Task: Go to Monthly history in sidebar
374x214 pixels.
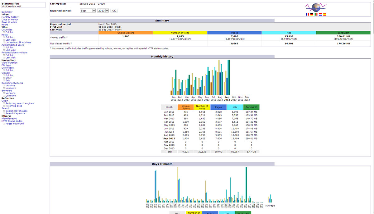Action: [x=10, y=17]
